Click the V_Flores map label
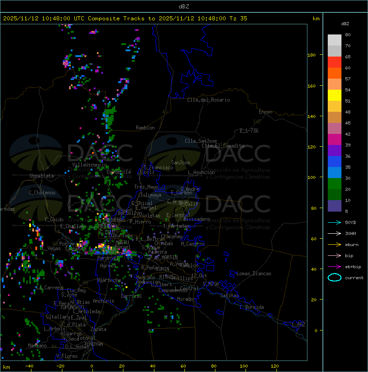 pos(67,356)
